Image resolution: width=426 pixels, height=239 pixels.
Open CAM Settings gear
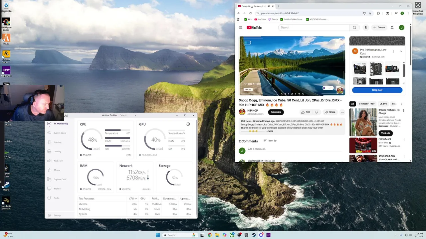tap(55, 215)
